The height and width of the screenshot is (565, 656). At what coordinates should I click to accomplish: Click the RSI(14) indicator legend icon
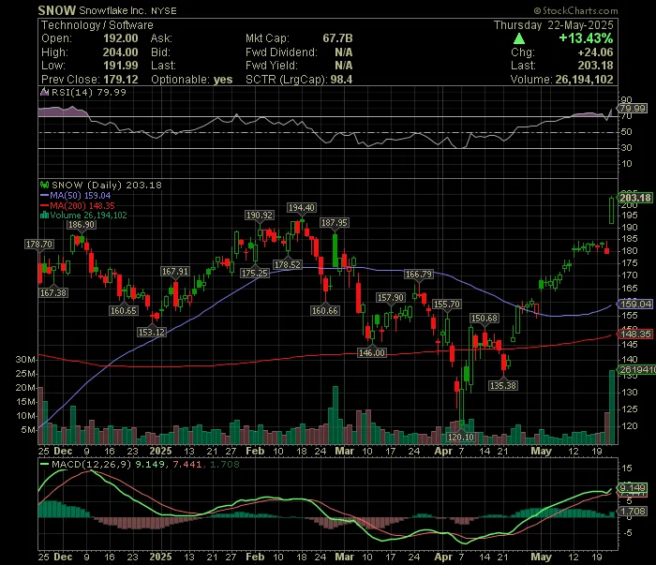44,92
